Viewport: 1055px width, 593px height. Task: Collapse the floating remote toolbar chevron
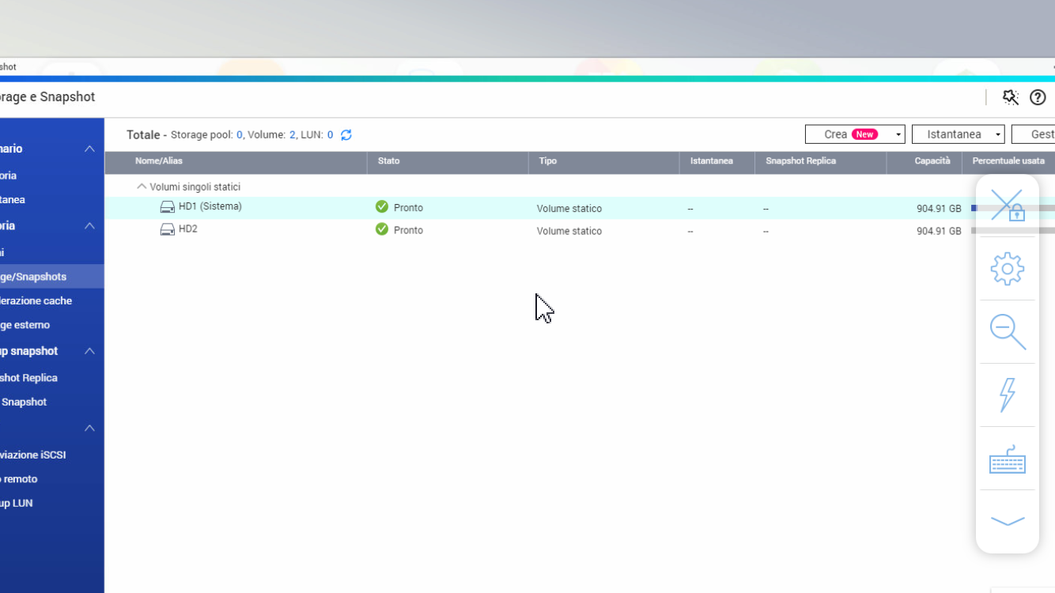(x=1008, y=521)
